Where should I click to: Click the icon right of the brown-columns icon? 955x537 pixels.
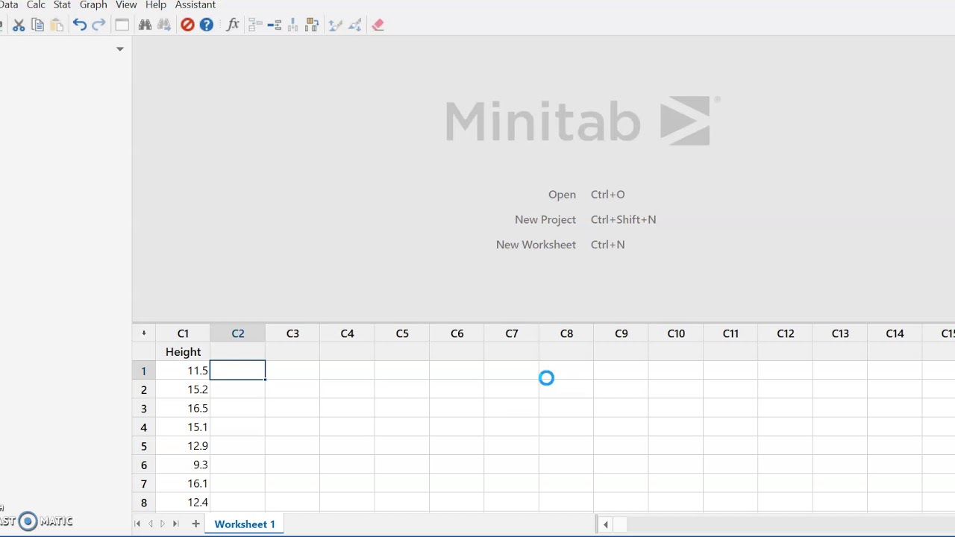pyautogui.click(x=335, y=25)
